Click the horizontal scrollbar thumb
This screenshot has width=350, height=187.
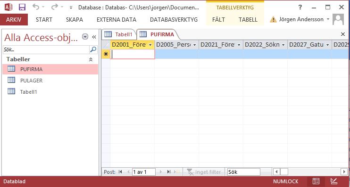[x=284, y=172]
